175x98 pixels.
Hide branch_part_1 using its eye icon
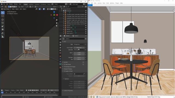point(86,33)
